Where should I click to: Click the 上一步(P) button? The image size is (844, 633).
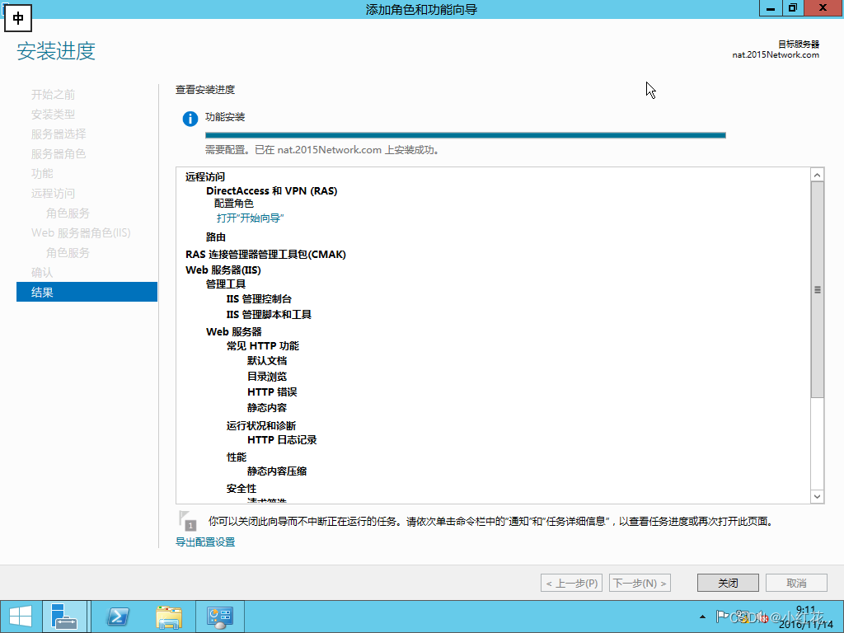[x=571, y=583]
